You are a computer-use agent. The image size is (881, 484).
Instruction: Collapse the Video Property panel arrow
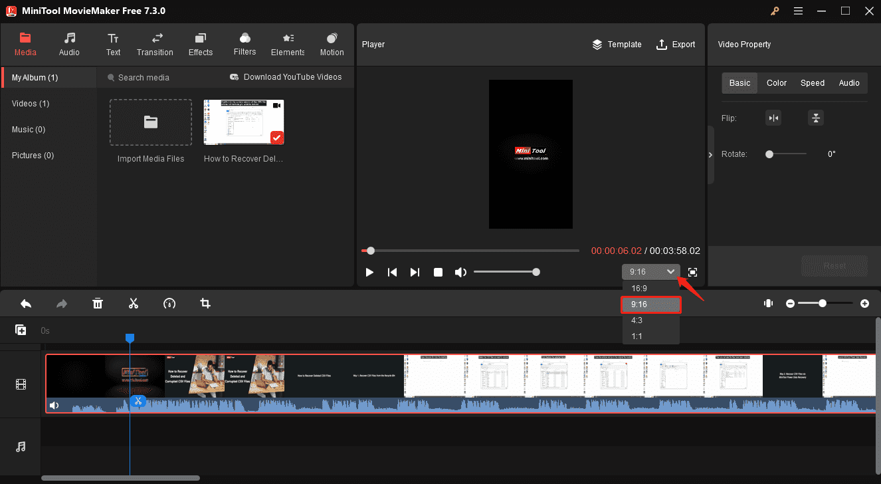click(710, 154)
